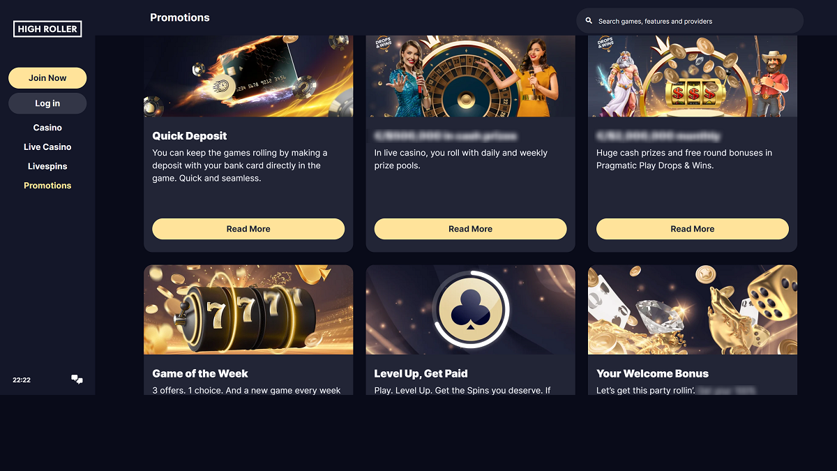Read More on Pragmatic Play Drops & Wins
The width and height of the screenshot is (837, 471).
[x=693, y=229]
